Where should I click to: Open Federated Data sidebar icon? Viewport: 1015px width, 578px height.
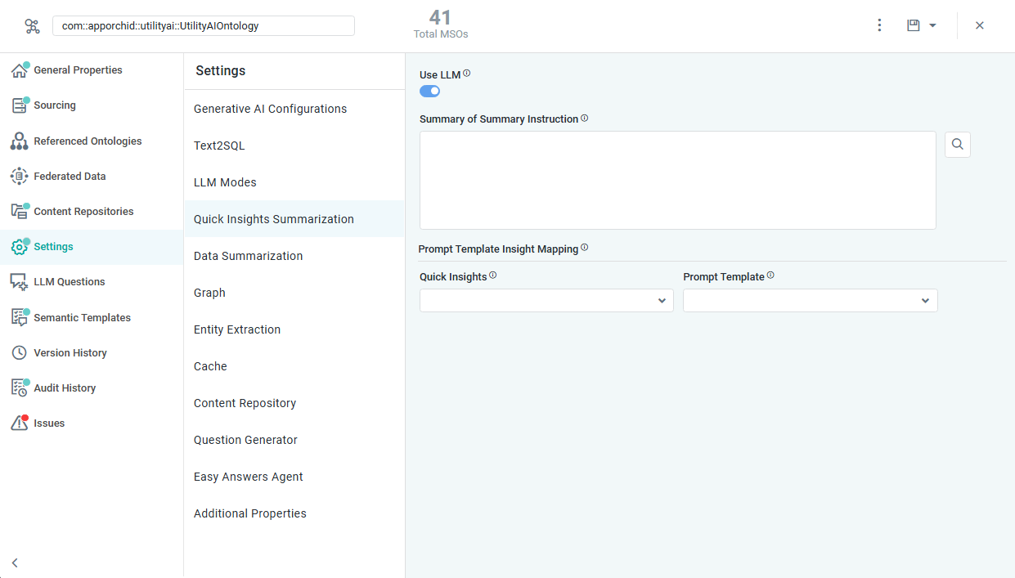19,176
